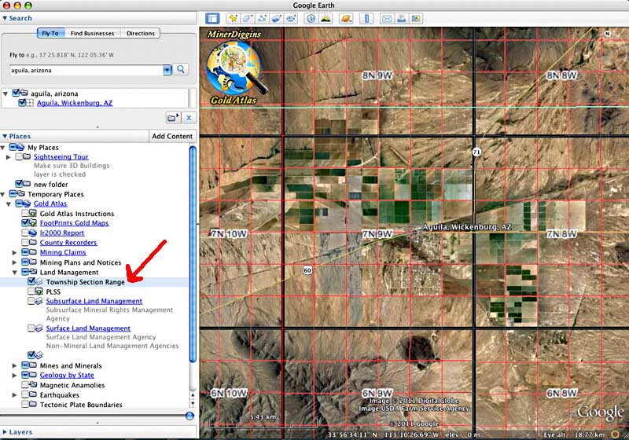The image size is (629, 440).
Task: Show historical imagery with the clock icon
Action: coord(311,18)
